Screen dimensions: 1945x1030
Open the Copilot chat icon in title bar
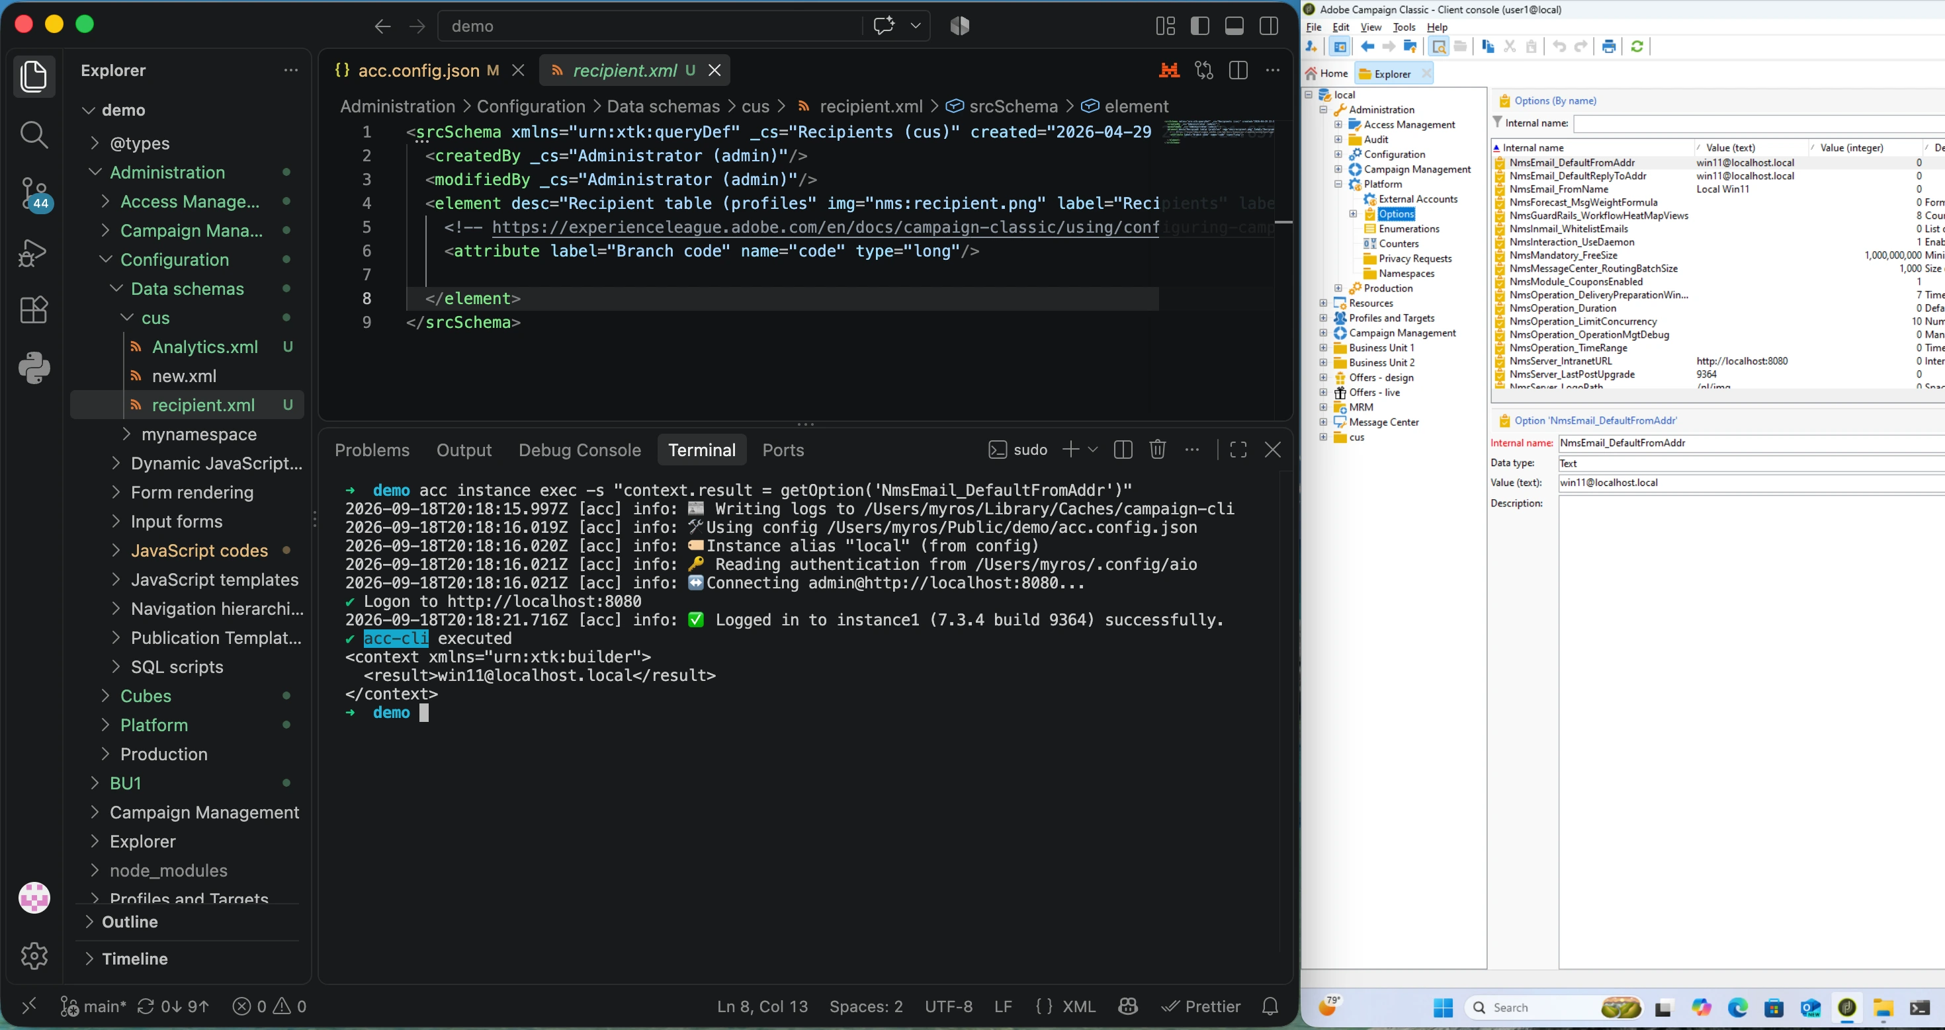[883, 26]
